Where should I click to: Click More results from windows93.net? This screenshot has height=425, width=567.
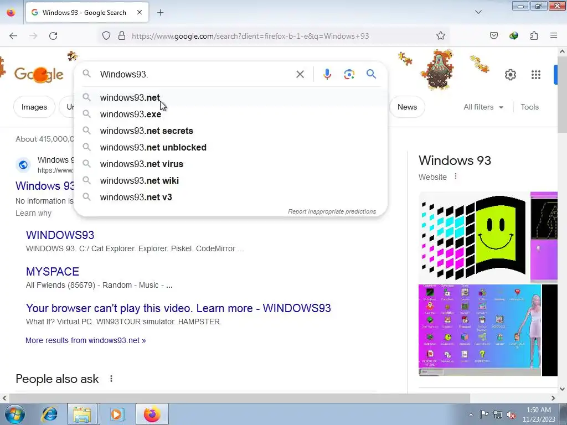click(x=86, y=340)
